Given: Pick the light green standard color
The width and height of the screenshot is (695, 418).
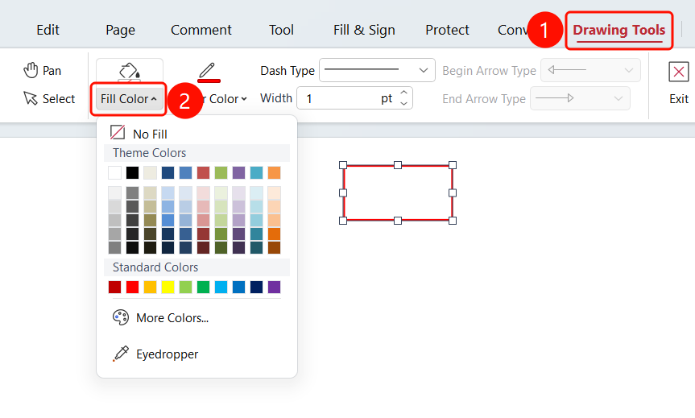Looking at the screenshot, I should [186, 287].
